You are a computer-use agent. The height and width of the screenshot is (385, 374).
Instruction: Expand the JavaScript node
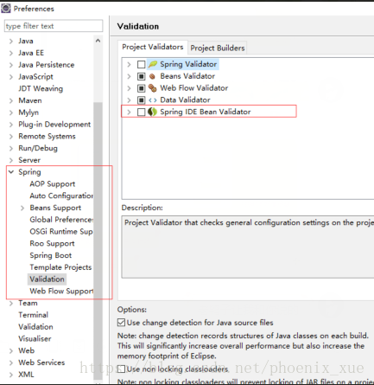pos(11,77)
